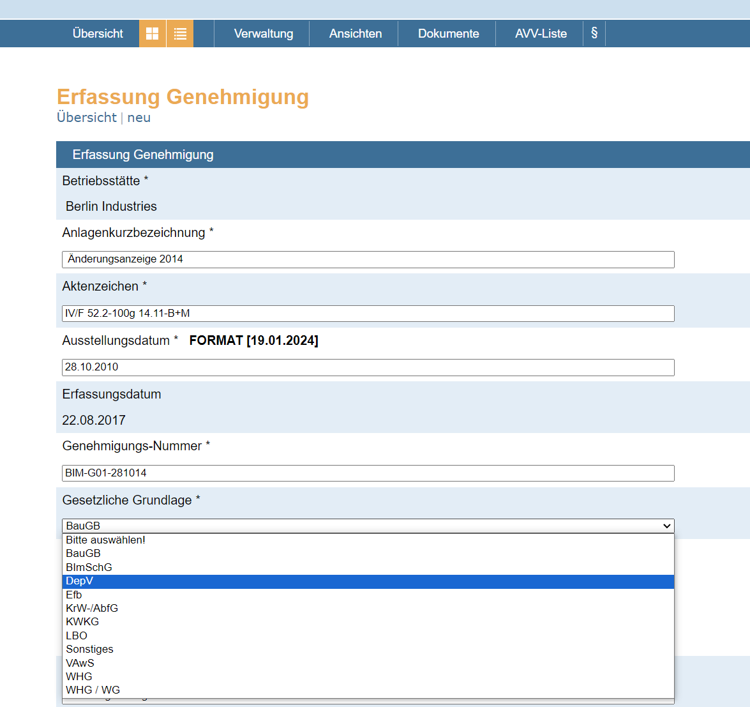Image resolution: width=750 pixels, height=707 pixels.
Task: Open the paragraph (§) section icon
Action: 594,33
